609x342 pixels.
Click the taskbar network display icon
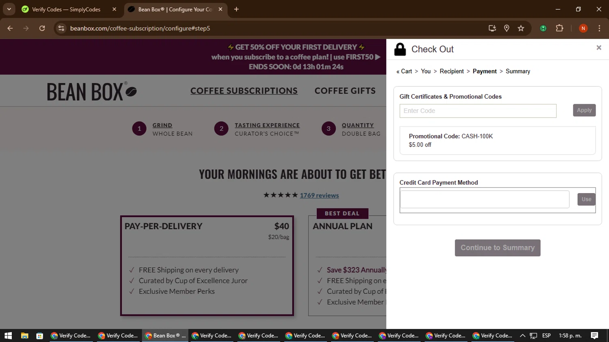[x=533, y=336]
